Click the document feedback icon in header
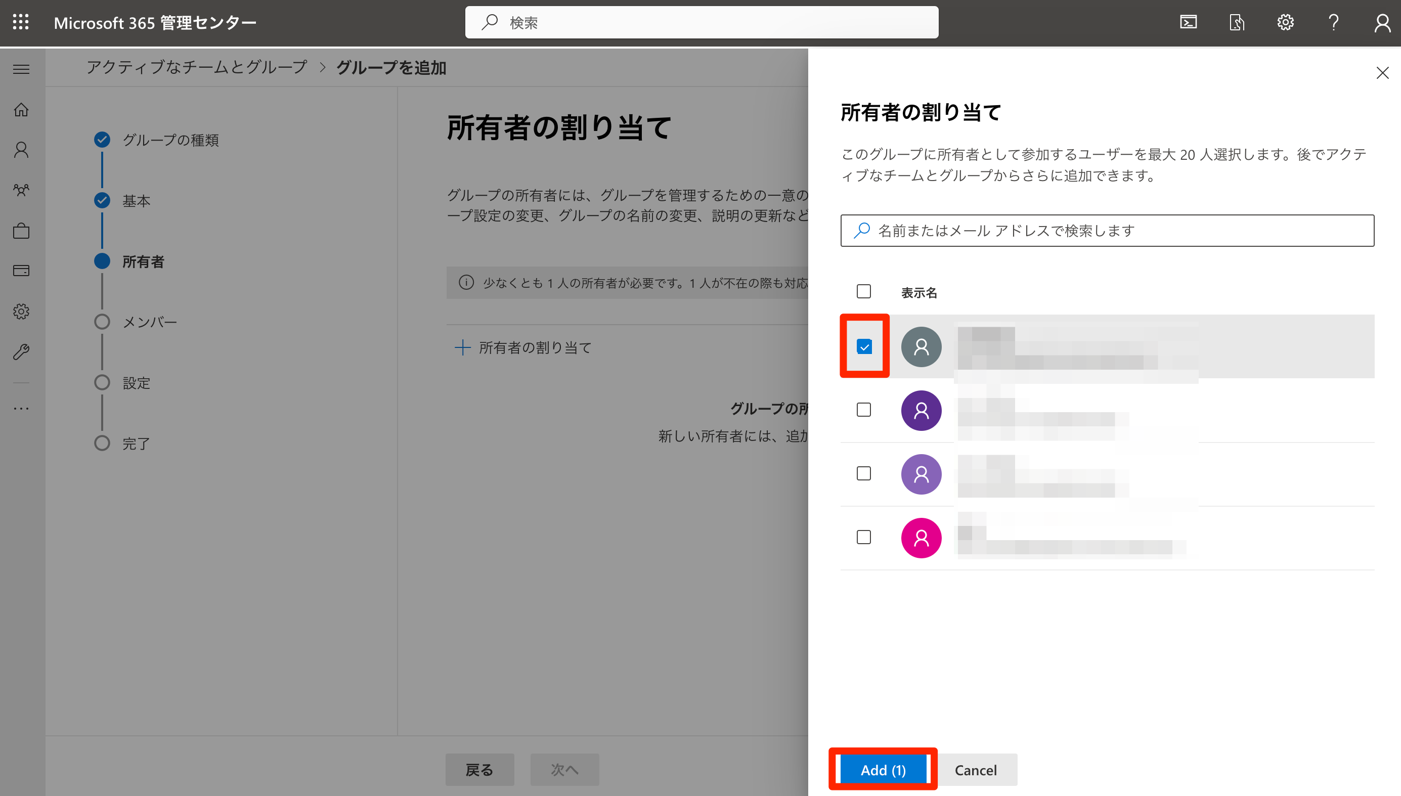Screen dimensions: 1401x796 1237,22
